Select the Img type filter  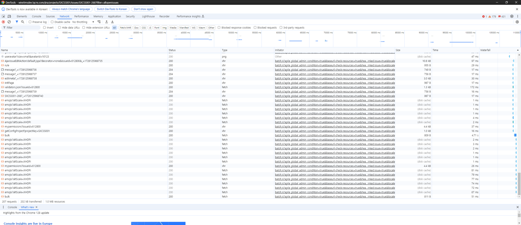(x=164, y=28)
